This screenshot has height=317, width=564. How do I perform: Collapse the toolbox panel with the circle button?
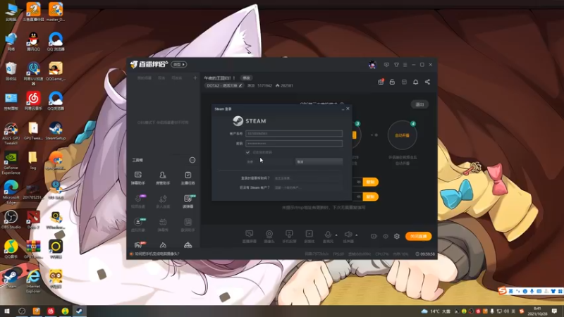coord(192,160)
